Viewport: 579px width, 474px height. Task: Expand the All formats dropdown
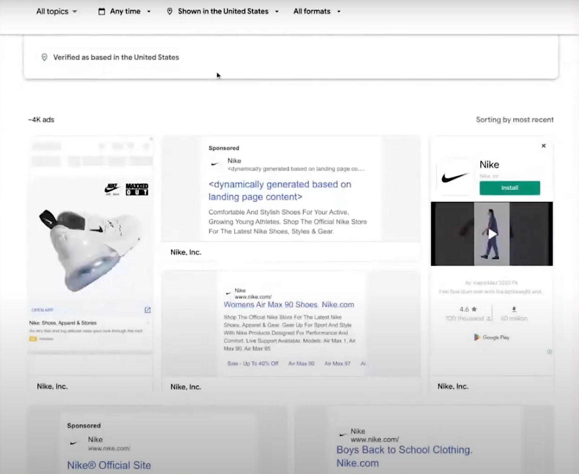[x=317, y=11]
